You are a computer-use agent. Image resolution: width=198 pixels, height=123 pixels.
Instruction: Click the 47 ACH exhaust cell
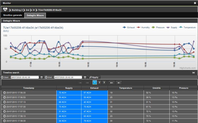(x=94, y=111)
